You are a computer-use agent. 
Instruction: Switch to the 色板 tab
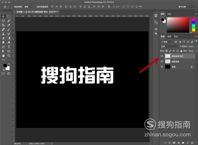[169, 14]
